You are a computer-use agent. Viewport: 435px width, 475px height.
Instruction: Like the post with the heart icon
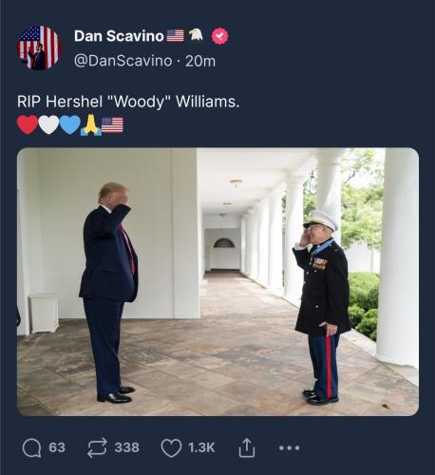point(171,447)
